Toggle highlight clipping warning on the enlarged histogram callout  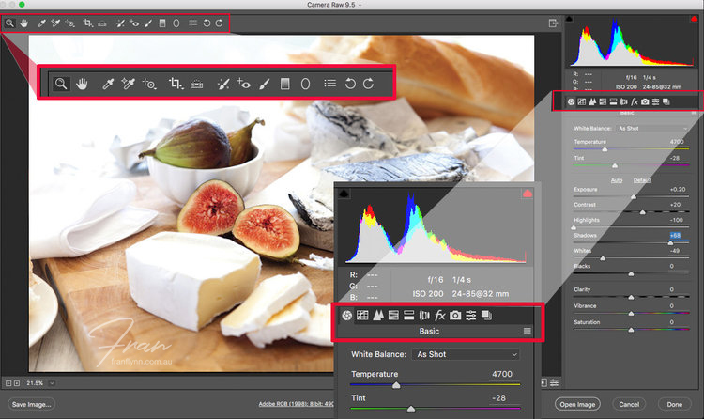tap(528, 194)
